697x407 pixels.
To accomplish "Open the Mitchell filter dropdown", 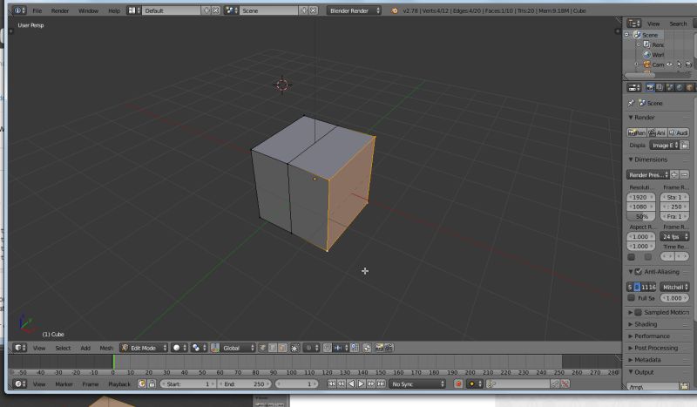I will (x=674, y=287).
